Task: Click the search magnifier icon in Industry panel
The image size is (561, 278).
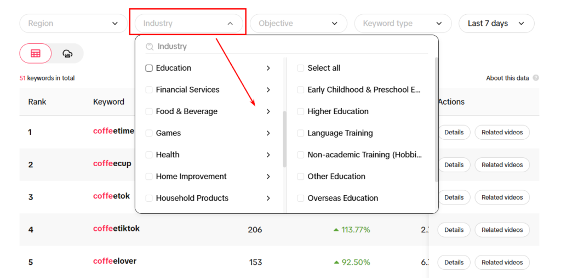Action: [150, 47]
